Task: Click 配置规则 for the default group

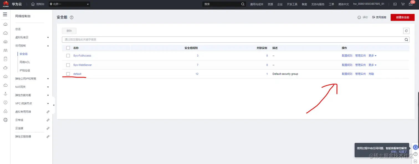Action: [347, 74]
